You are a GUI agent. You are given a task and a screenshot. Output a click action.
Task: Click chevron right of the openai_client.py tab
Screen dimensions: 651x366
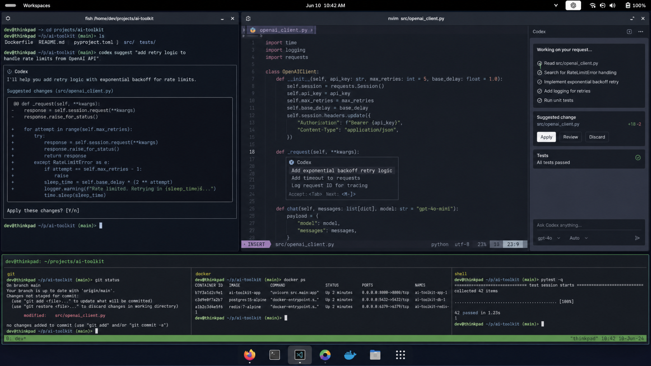coord(312,30)
